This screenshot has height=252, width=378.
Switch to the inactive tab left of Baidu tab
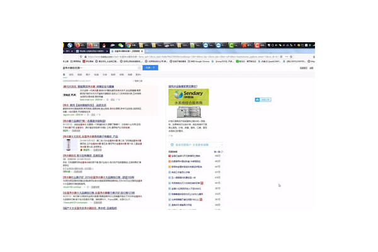pos(92,51)
